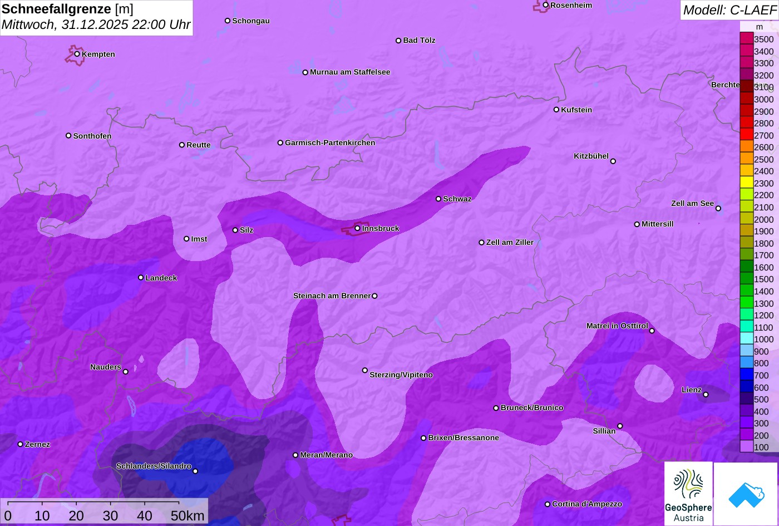Click the "Reutte" town label
The image size is (779, 526).
pyautogui.click(x=199, y=145)
